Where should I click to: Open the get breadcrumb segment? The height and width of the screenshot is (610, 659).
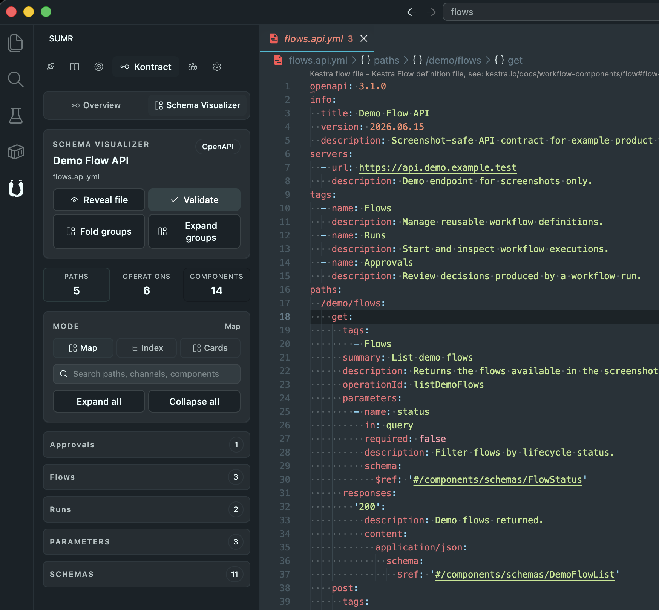[515, 60]
